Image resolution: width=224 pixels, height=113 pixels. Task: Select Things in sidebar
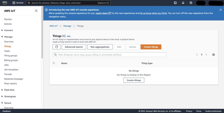[x=8, y=46]
